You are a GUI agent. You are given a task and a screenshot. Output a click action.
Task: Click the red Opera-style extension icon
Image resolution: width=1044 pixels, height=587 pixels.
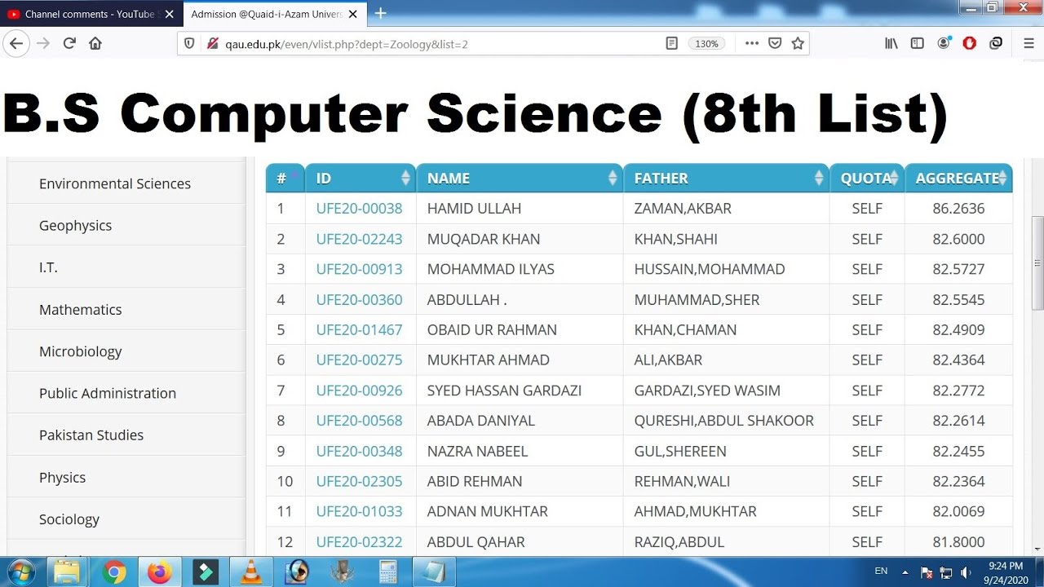click(970, 44)
